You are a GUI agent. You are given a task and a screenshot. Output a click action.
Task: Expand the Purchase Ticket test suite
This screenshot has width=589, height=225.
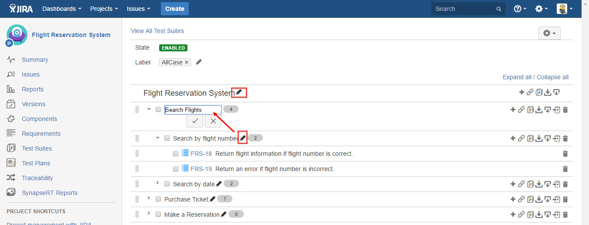coord(149,198)
